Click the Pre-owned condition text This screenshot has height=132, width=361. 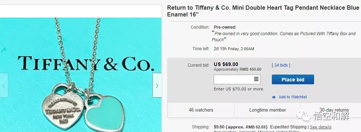point(225,27)
